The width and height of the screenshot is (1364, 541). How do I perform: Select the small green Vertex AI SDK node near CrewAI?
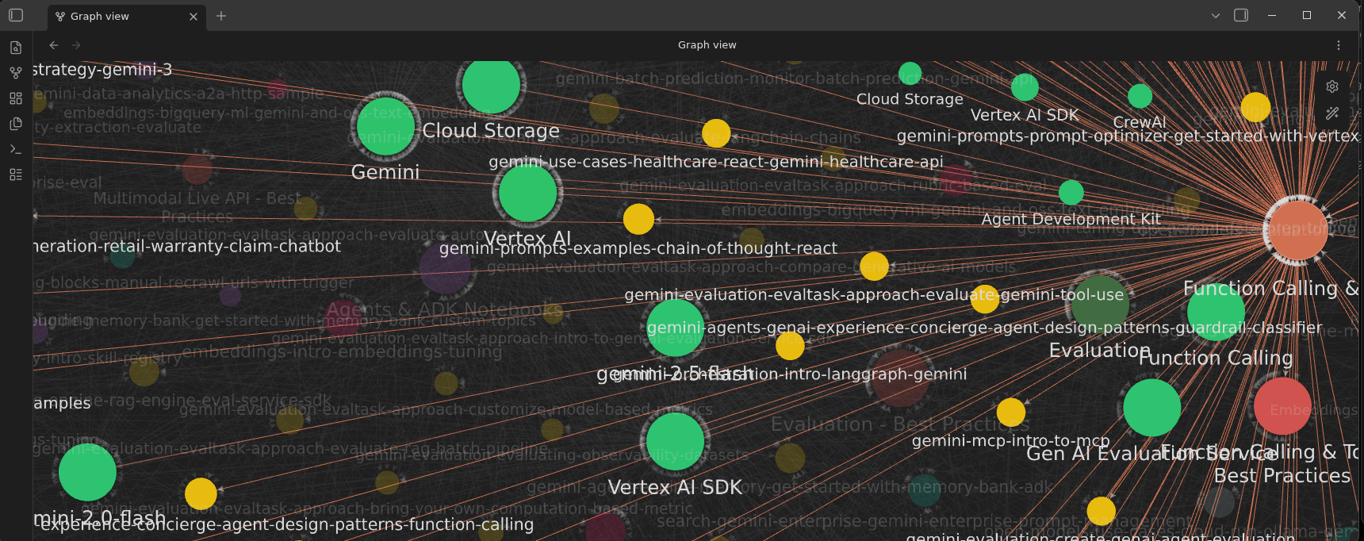tap(1025, 87)
